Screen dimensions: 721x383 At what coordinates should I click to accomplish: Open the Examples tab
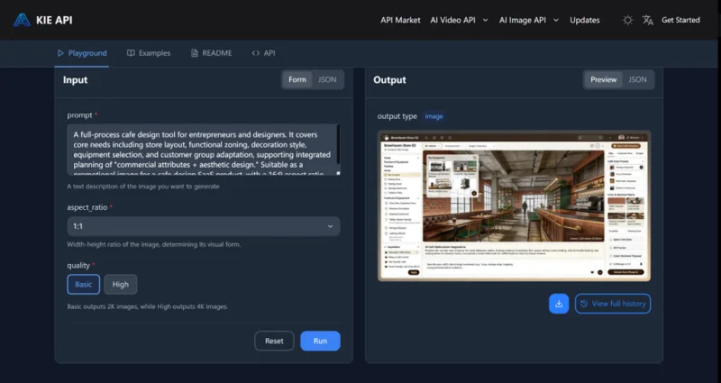(x=149, y=53)
